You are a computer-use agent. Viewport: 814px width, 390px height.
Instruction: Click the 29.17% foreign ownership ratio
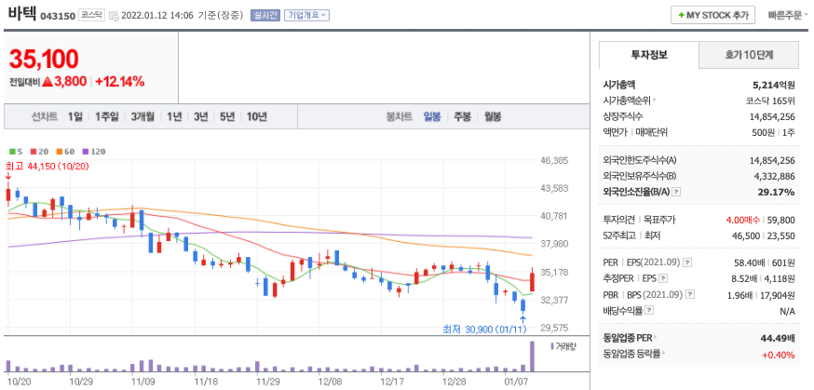pos(776,193)
